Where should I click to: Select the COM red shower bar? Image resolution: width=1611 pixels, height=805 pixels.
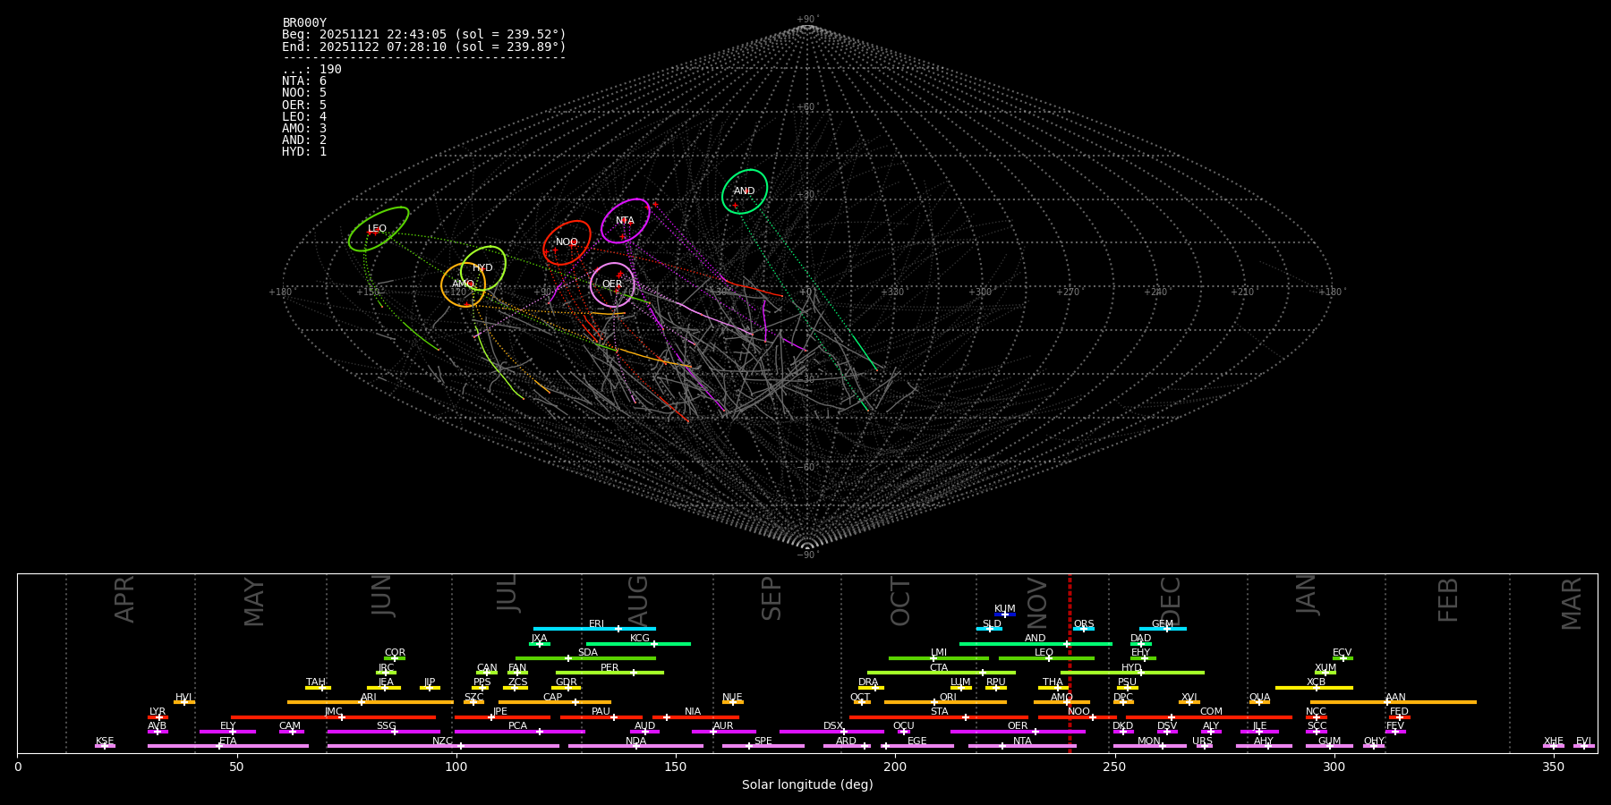point(1209,716)
